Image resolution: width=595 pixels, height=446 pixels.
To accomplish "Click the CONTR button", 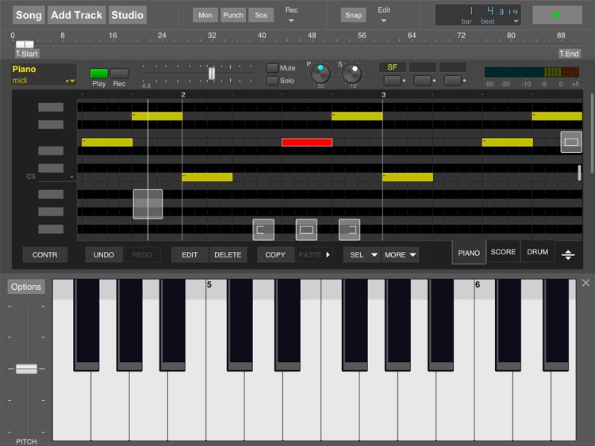I will coord(44,254).
